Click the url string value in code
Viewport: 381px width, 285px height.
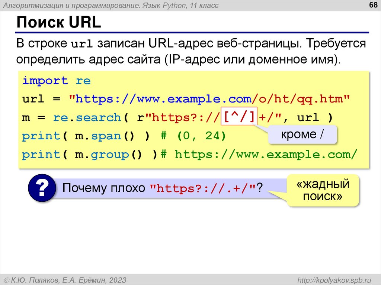coord(209,99)
